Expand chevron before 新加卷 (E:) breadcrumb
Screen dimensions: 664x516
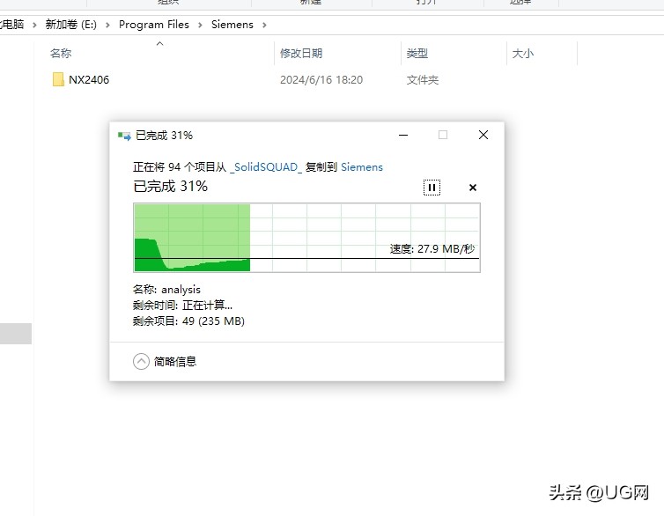[34, 25]
